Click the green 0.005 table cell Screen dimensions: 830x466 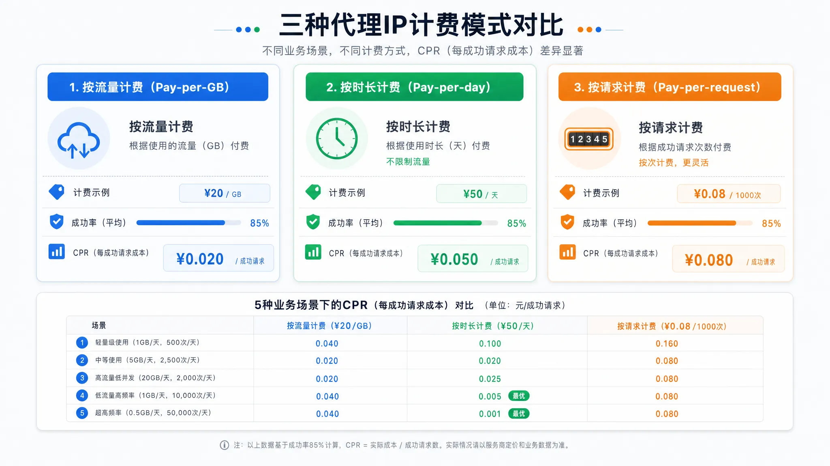pos(490,396)
